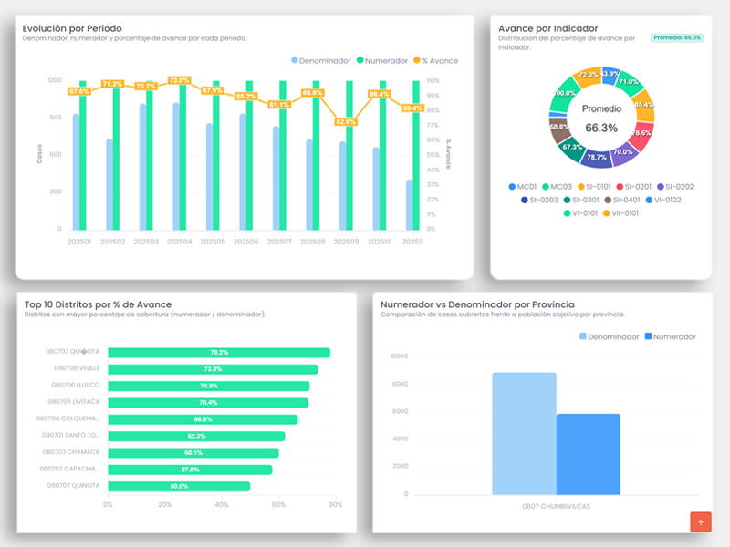Click the dark blue Numerador bar for CHUMBIVILCAS

click(x=589, y=454)
